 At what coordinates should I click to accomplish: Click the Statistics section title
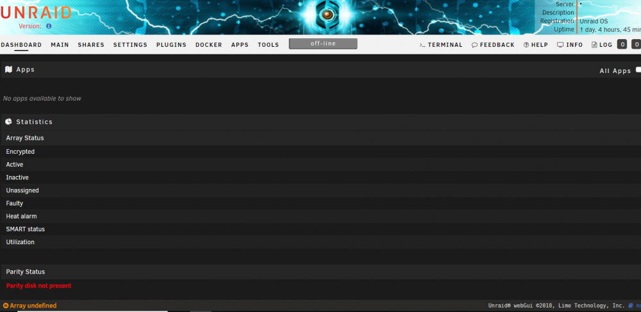pos(35,122)
